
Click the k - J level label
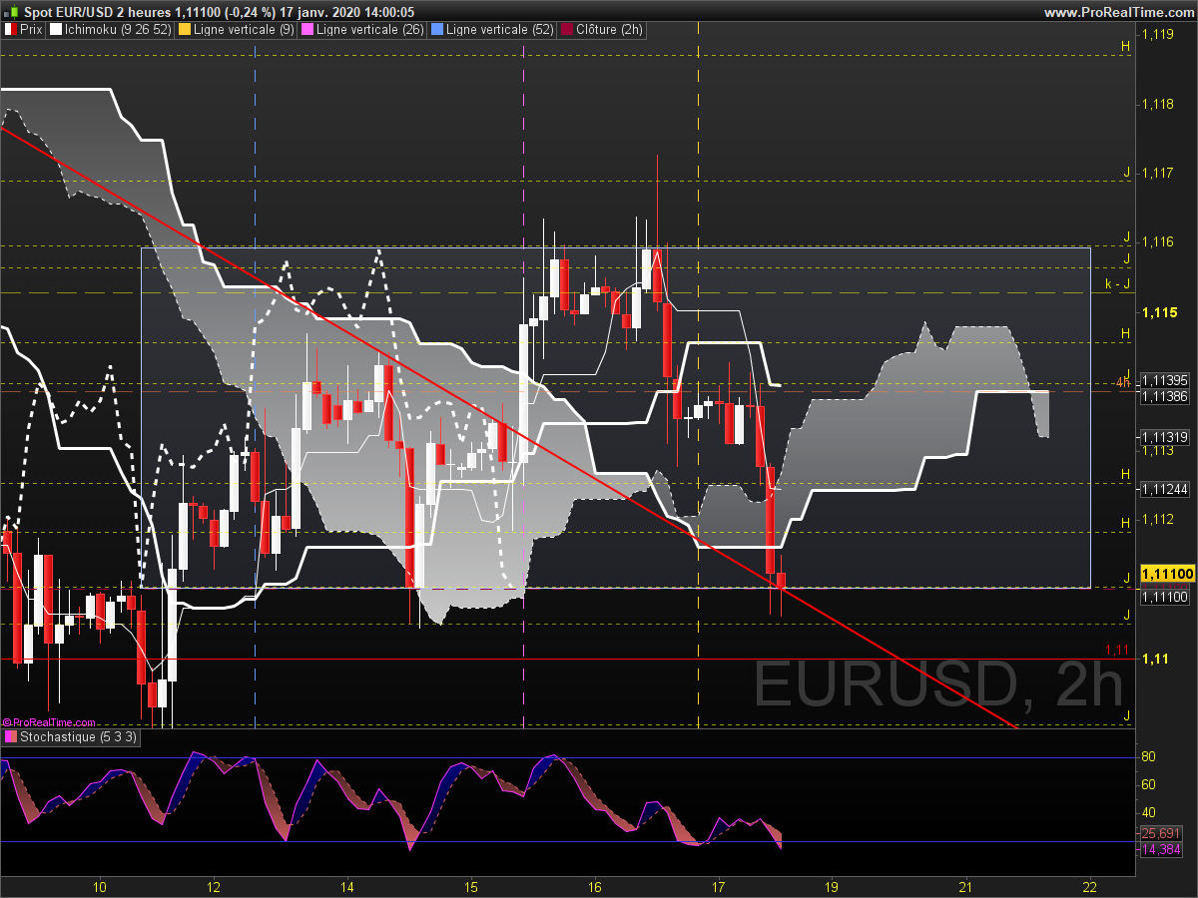[1117, 284]
